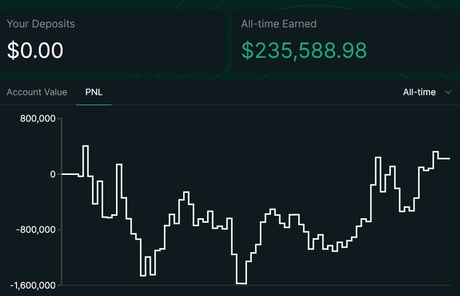Click the chevron arrow beside All-time
Image resolution: width=460 pixels, height=296 pixels.
[x=448, y=92]
